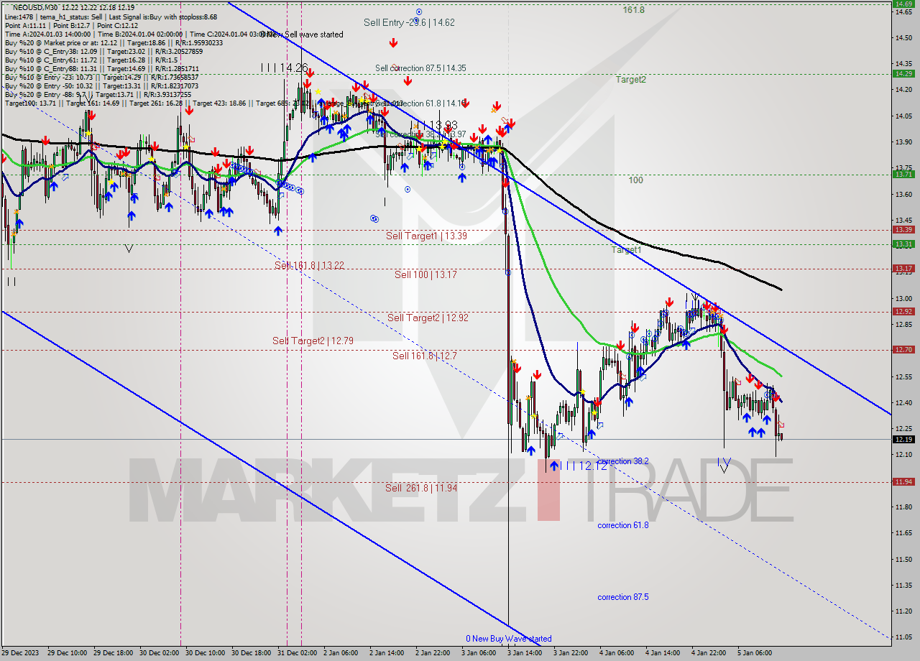Click the green 'Target1' label

[x=626, y=250]
